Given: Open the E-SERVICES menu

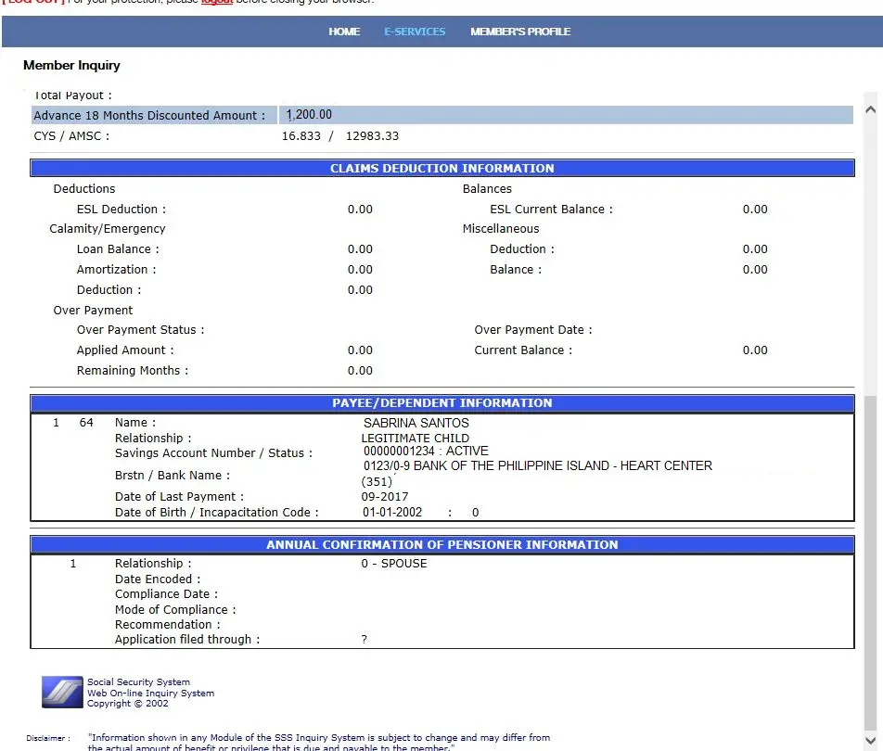Looking at the screenshot, I should pos(415,32).
